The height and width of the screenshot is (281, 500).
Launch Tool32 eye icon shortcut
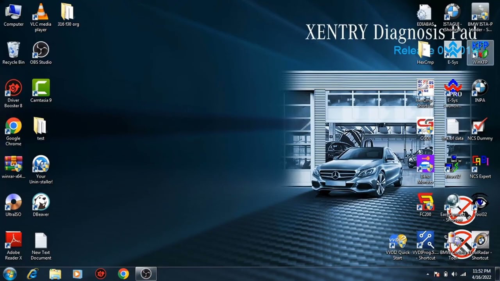pyautogui.click(x=480, y=205)
